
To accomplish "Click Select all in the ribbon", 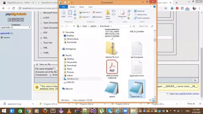I will point(139,11).
